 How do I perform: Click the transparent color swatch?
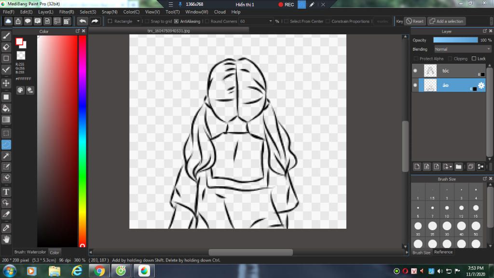21,56
